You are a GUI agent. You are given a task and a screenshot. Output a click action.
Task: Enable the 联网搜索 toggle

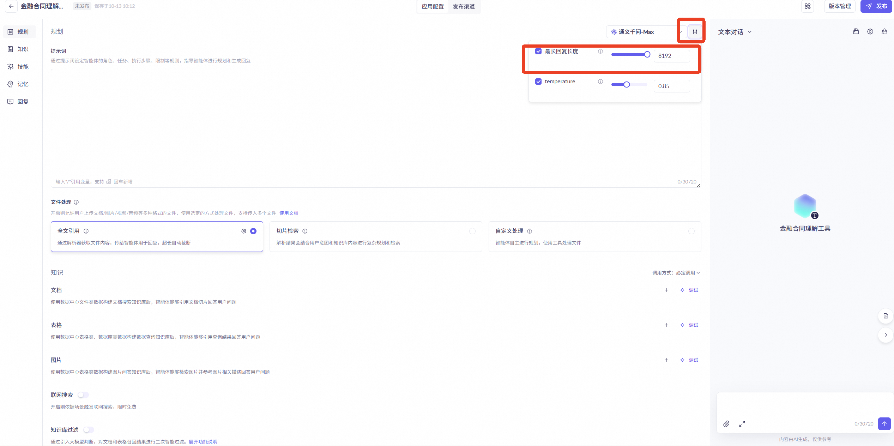point(83,395)
